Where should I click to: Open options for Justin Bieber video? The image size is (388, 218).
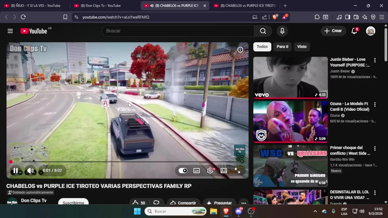[375, 60]
